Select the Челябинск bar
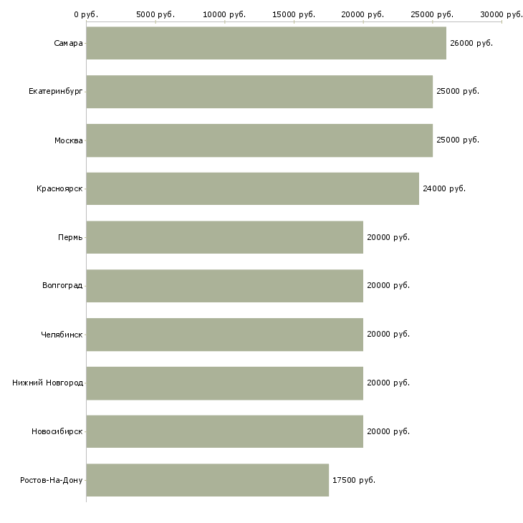This screenshot has width=523, height=523. pyautogui.click(x=225, y=335)
